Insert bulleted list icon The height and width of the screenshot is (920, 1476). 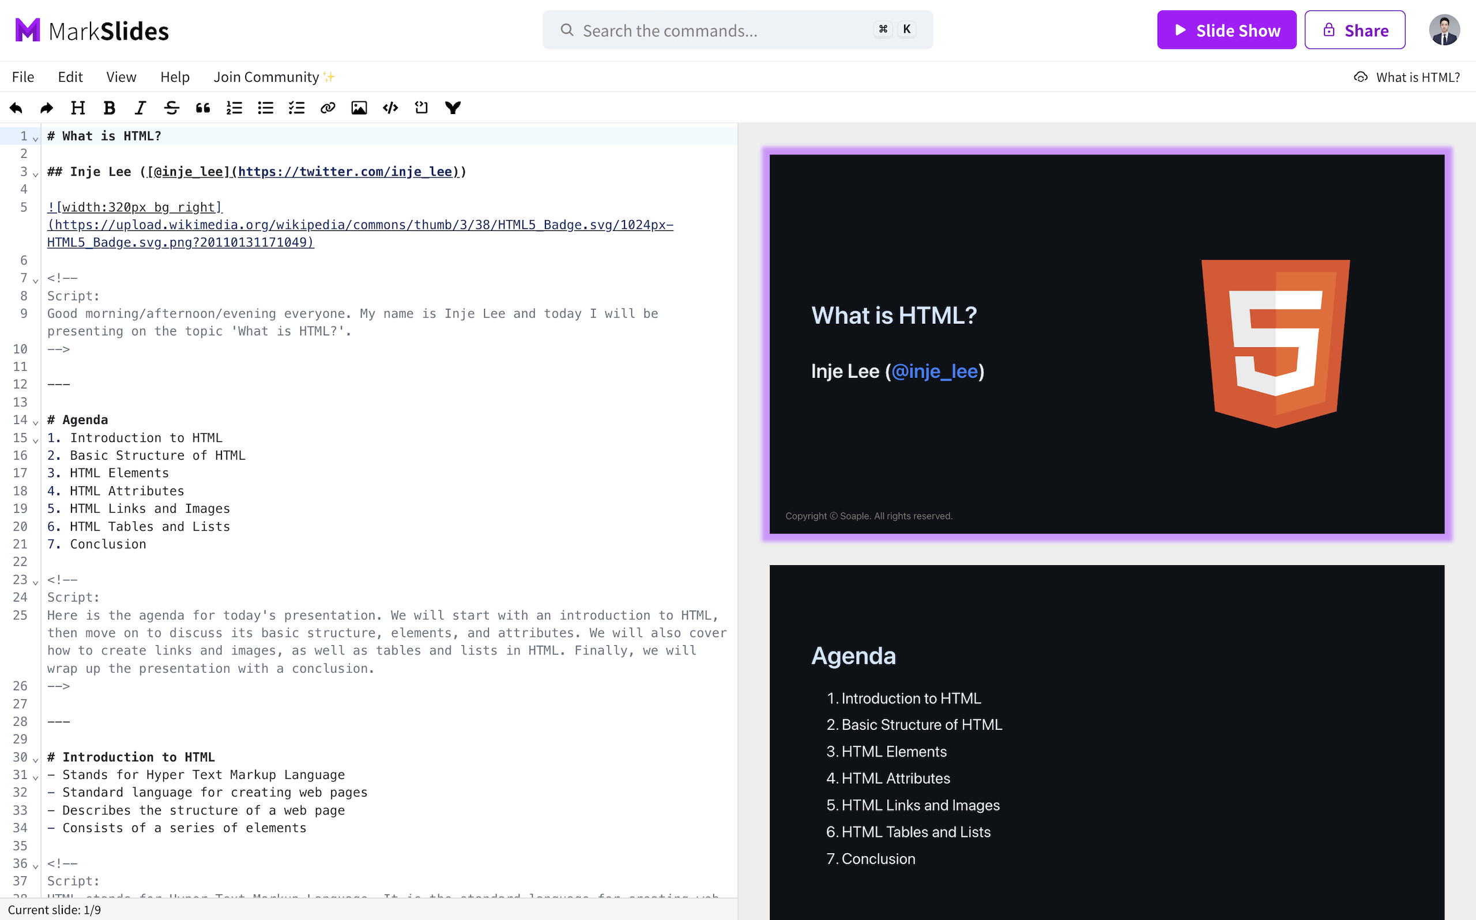265,108
